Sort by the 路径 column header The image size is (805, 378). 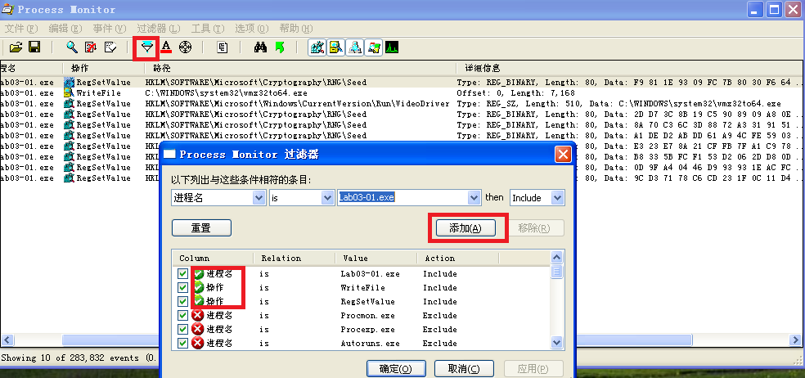point(299,68)
